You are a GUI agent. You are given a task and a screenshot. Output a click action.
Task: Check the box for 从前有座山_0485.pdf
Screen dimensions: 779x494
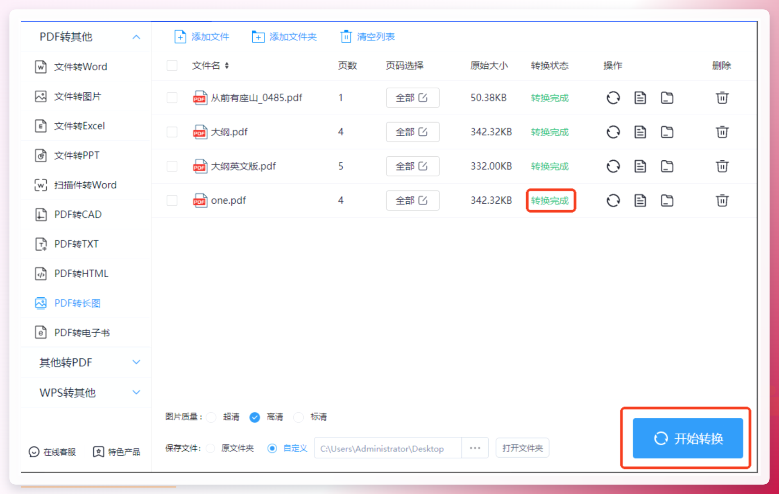point(172,98)
